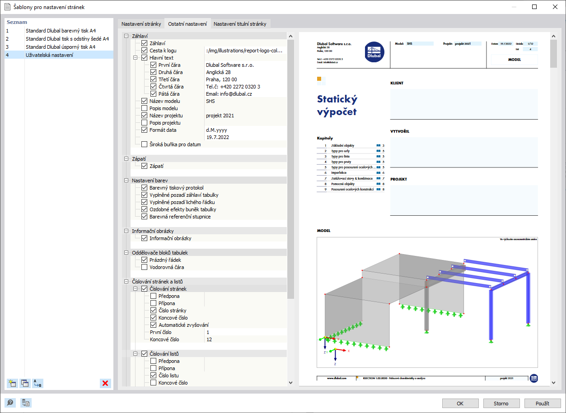
Task: Collapse the Číslování stránek subgroup
Action: coord(135,289)
